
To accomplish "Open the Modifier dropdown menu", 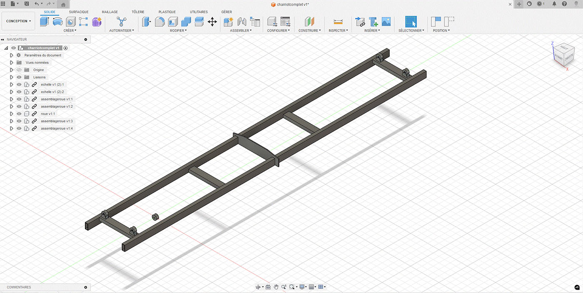I will pos(178,30).
